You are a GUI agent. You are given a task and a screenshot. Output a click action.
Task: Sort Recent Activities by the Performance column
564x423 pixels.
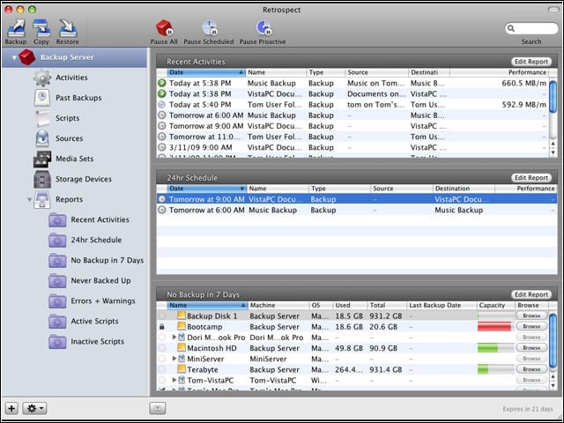click(500, 72)
